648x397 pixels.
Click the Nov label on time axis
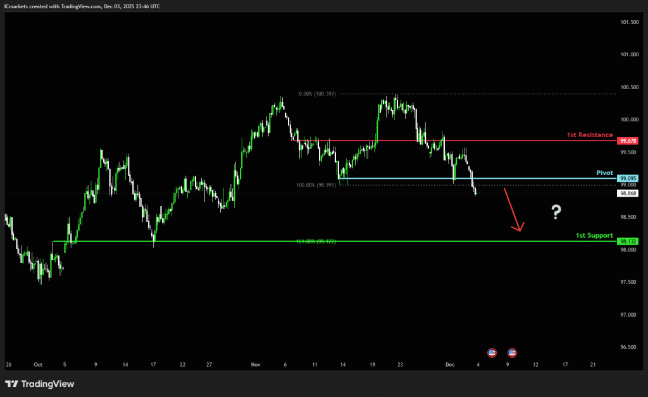pyautogui.click(x=256, y=365)
